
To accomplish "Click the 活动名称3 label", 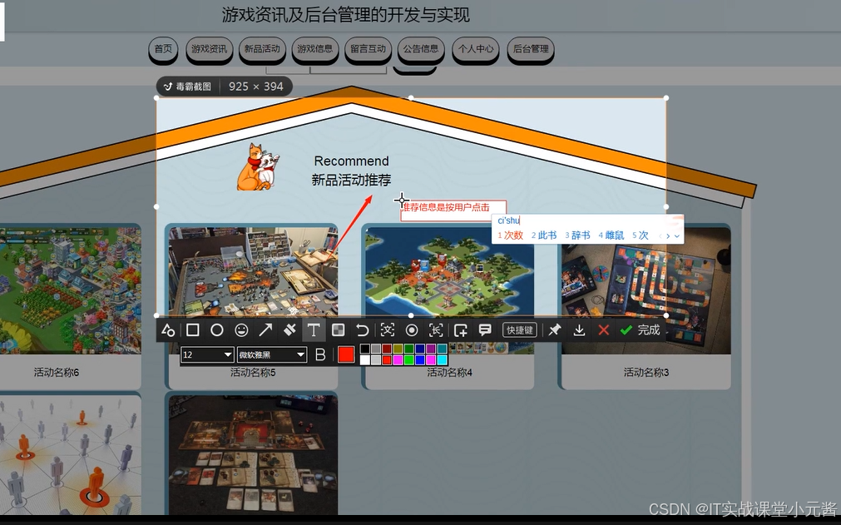I will (x=646, y=372).
